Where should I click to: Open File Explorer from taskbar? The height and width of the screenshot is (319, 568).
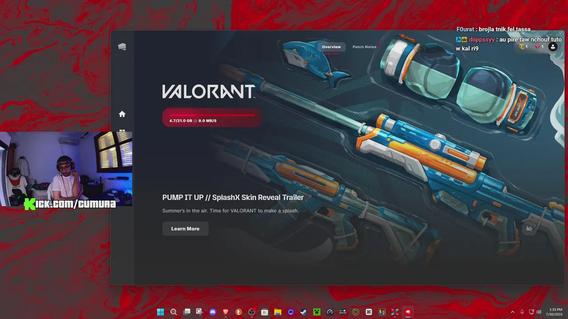tap(277, 312)
